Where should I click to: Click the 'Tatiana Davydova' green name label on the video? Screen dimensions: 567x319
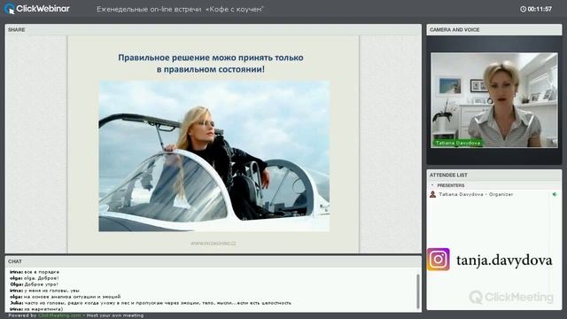tap(457, 143)
